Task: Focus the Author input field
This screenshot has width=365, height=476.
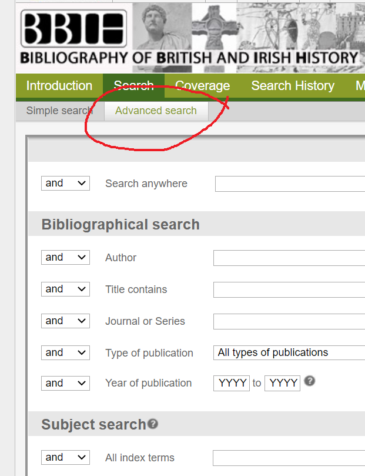Action: (x=289, y=258)
